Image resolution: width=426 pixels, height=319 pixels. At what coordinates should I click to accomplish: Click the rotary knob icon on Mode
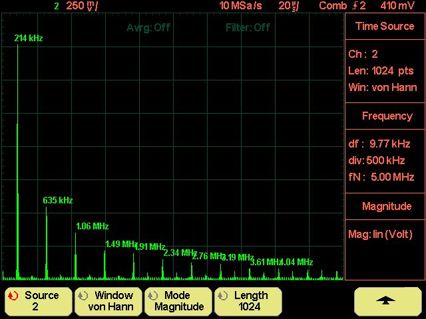pos(152,296)
